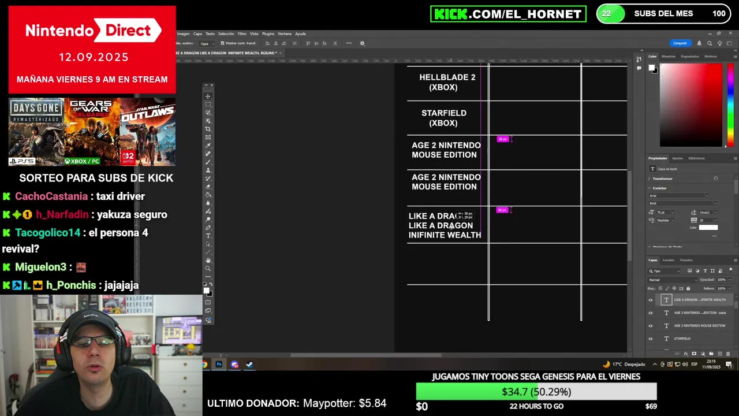
Task: Select the STARFIELD layer name
Action: [x=682, y=339]
